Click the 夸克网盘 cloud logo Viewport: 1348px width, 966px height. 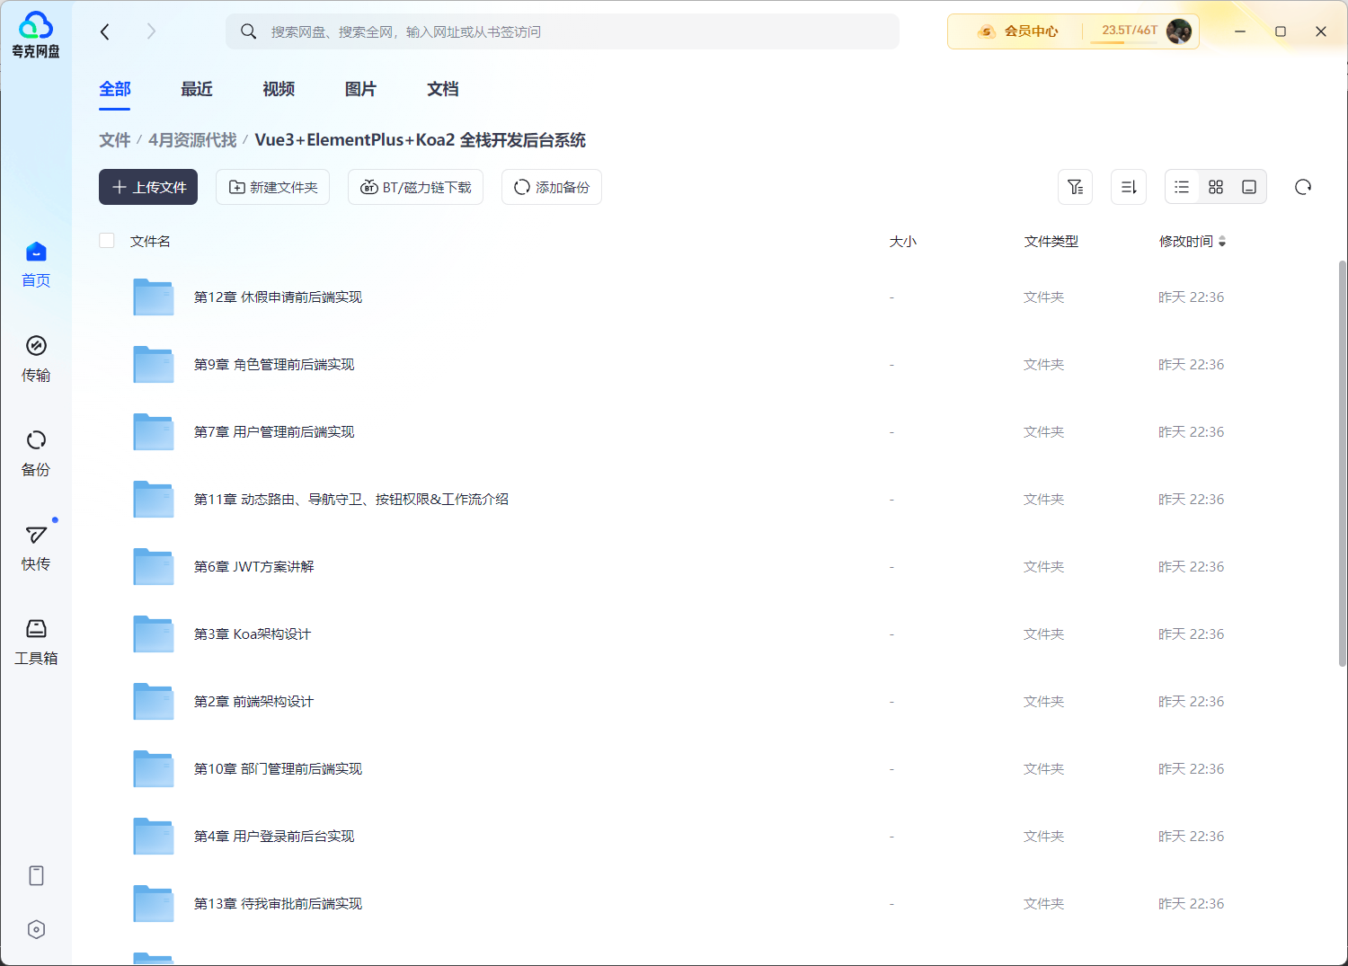pos(36,34)
